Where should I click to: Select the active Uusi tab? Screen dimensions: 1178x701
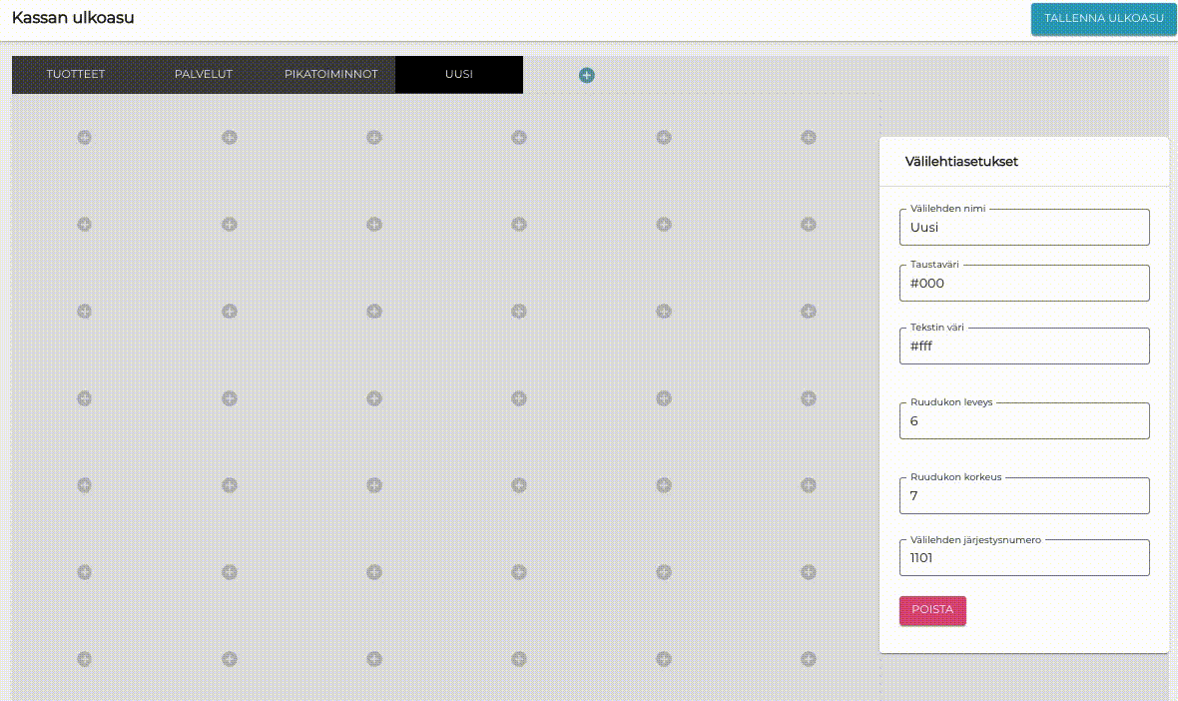click(x=459, y=75)
